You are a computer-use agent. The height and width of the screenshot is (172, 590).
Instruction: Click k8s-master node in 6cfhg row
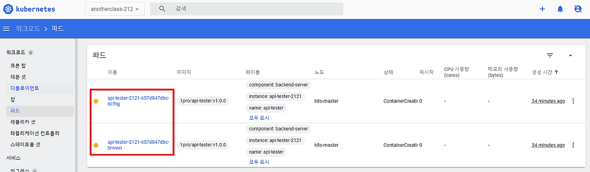326,101
